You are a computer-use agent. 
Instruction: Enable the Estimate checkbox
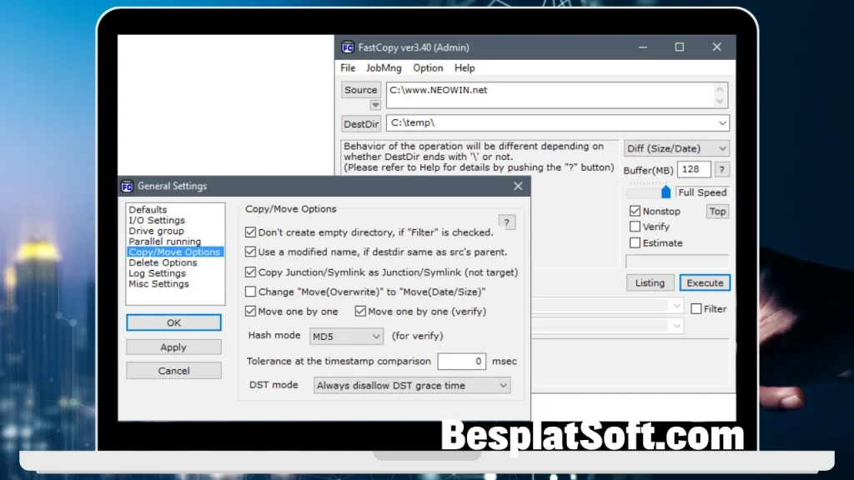click(x=635, y=242)
